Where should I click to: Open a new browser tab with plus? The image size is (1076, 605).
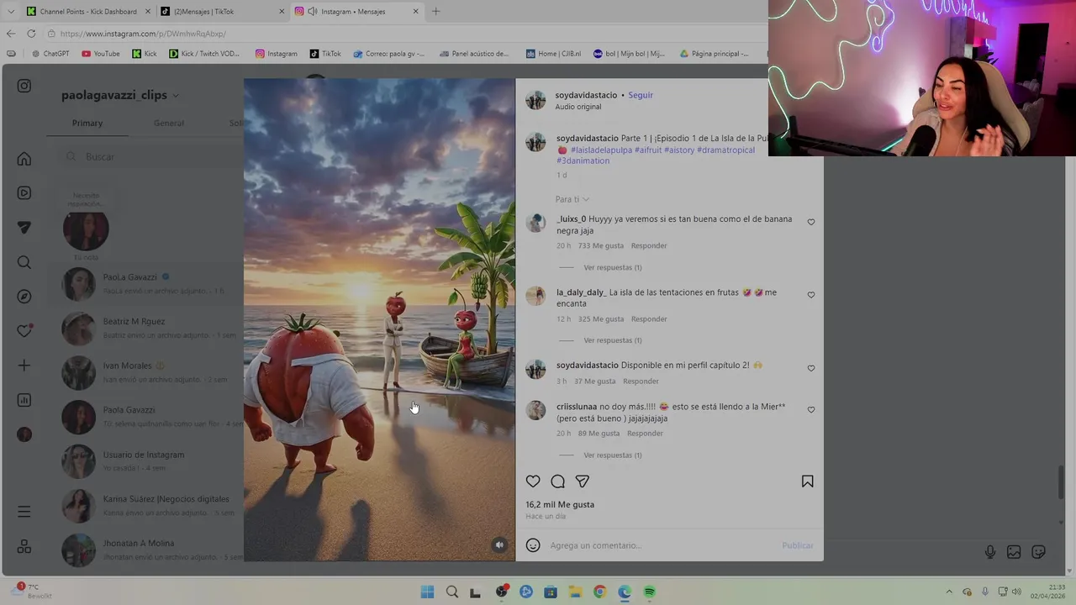tap(435, 12)
